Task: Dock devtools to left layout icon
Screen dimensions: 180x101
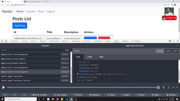Action: coord(5,95)
